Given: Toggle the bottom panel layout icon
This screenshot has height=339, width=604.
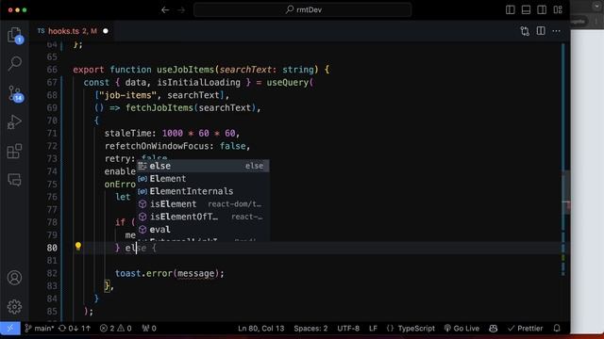Looking at the screenshot, I should (x=526, y=10).
